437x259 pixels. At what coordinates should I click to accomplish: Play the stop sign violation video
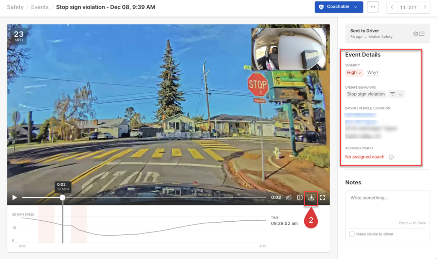15,198
